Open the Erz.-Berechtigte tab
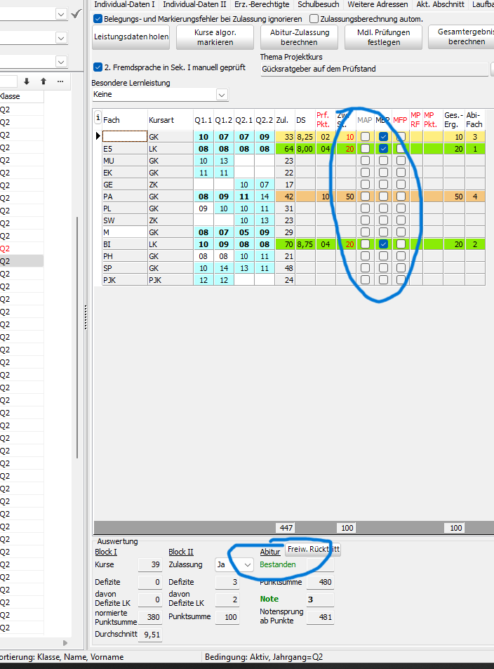 coord(262,4)
